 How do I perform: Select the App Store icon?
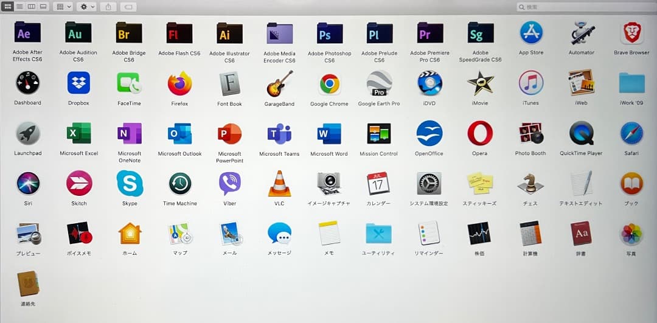coord(531,32)
